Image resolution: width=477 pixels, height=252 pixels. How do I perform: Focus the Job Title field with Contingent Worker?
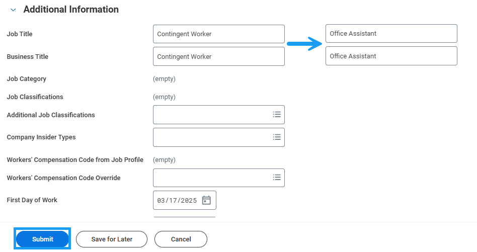click(x=218, y=34)
